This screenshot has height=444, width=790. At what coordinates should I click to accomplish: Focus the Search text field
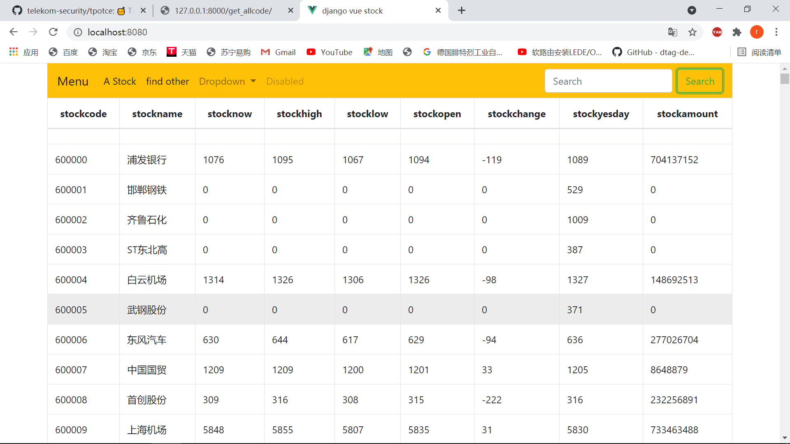[608, 81]
